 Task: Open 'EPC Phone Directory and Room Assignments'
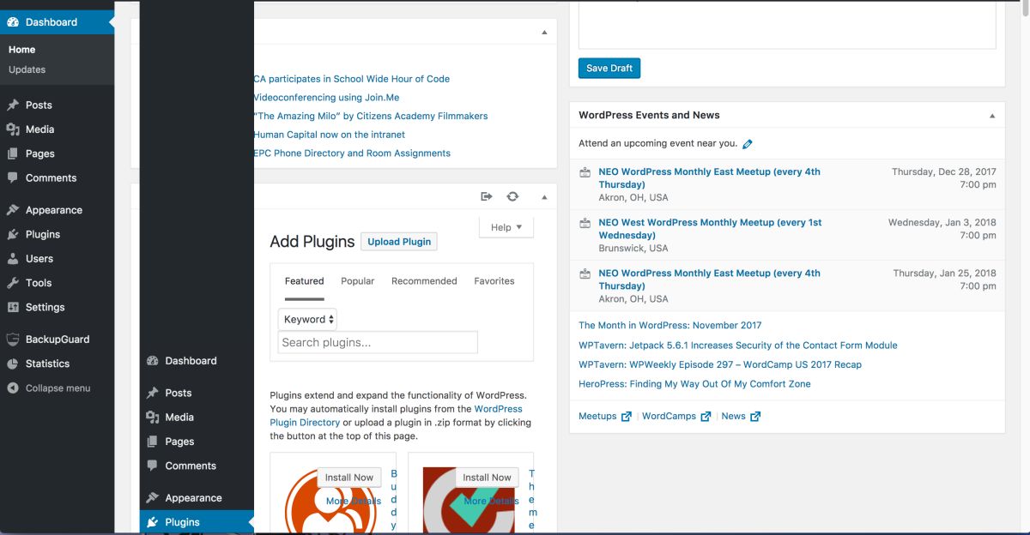(352, 153)
